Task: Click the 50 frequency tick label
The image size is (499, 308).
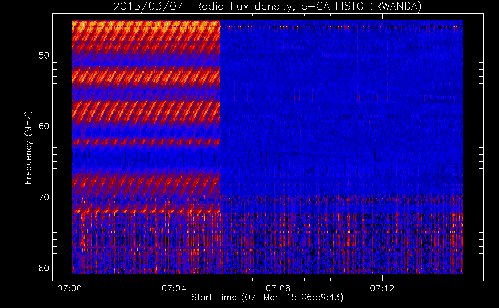Action: click(44, 55)
